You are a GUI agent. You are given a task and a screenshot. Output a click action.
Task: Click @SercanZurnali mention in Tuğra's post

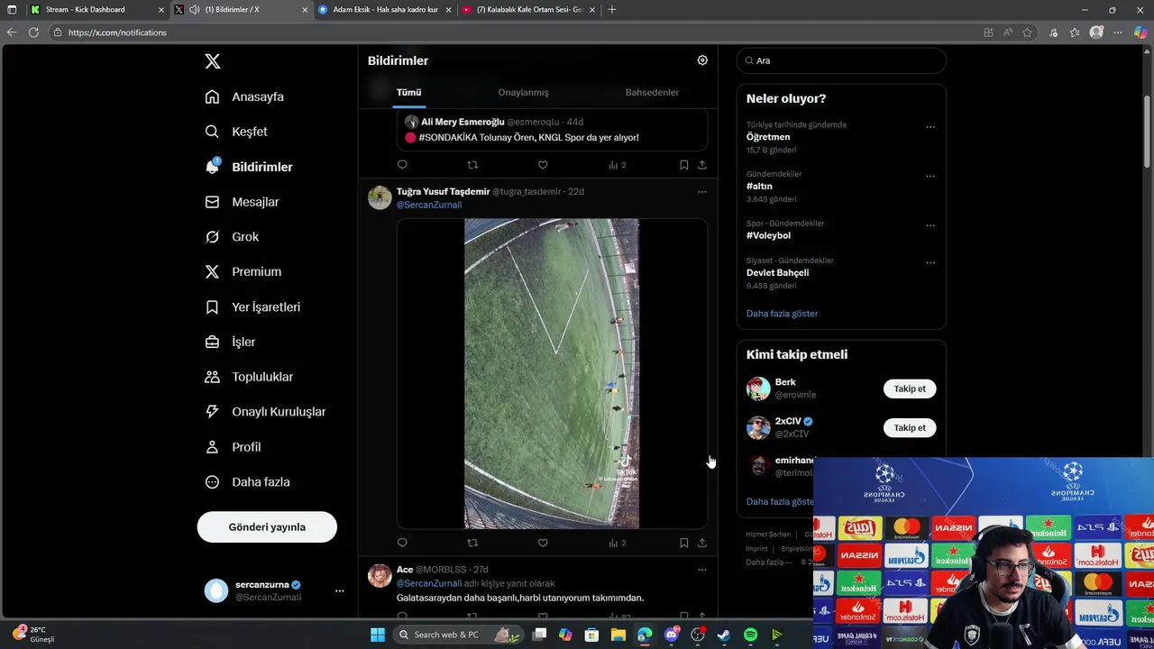tap(429, 205)
